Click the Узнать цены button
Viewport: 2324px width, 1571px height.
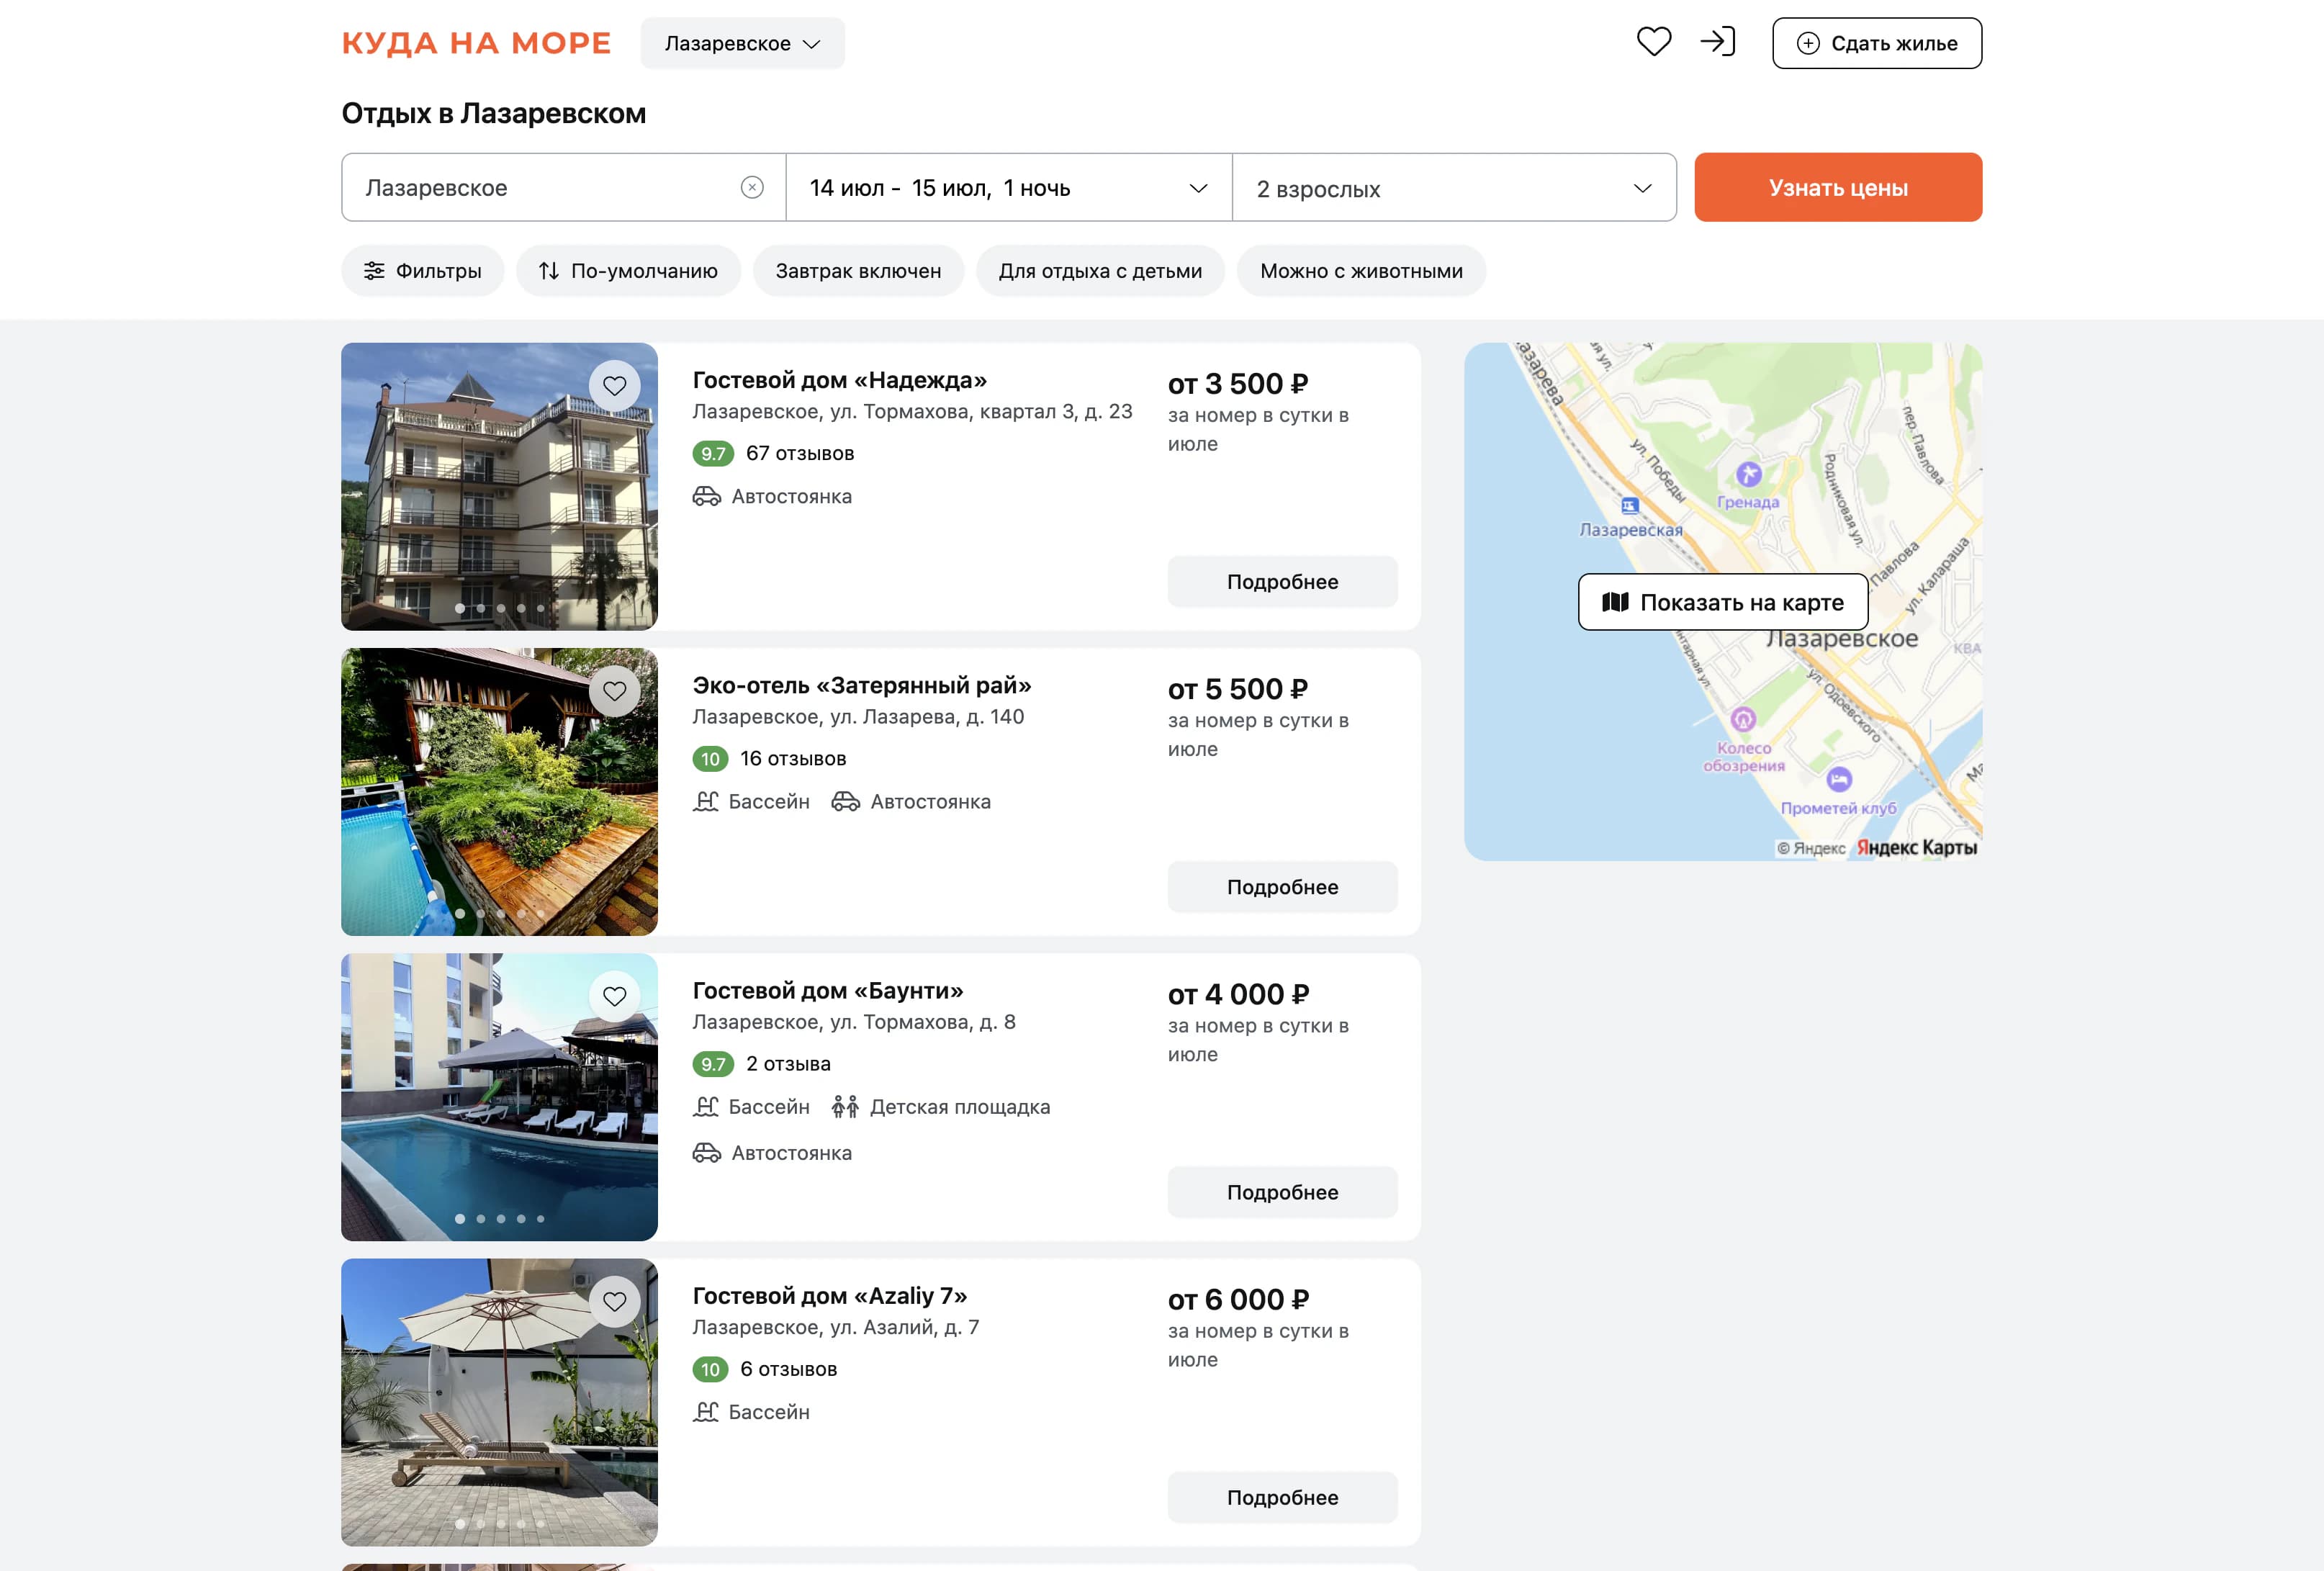[x=1838, y=188]
